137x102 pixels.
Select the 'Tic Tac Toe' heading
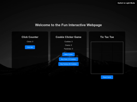107,37
